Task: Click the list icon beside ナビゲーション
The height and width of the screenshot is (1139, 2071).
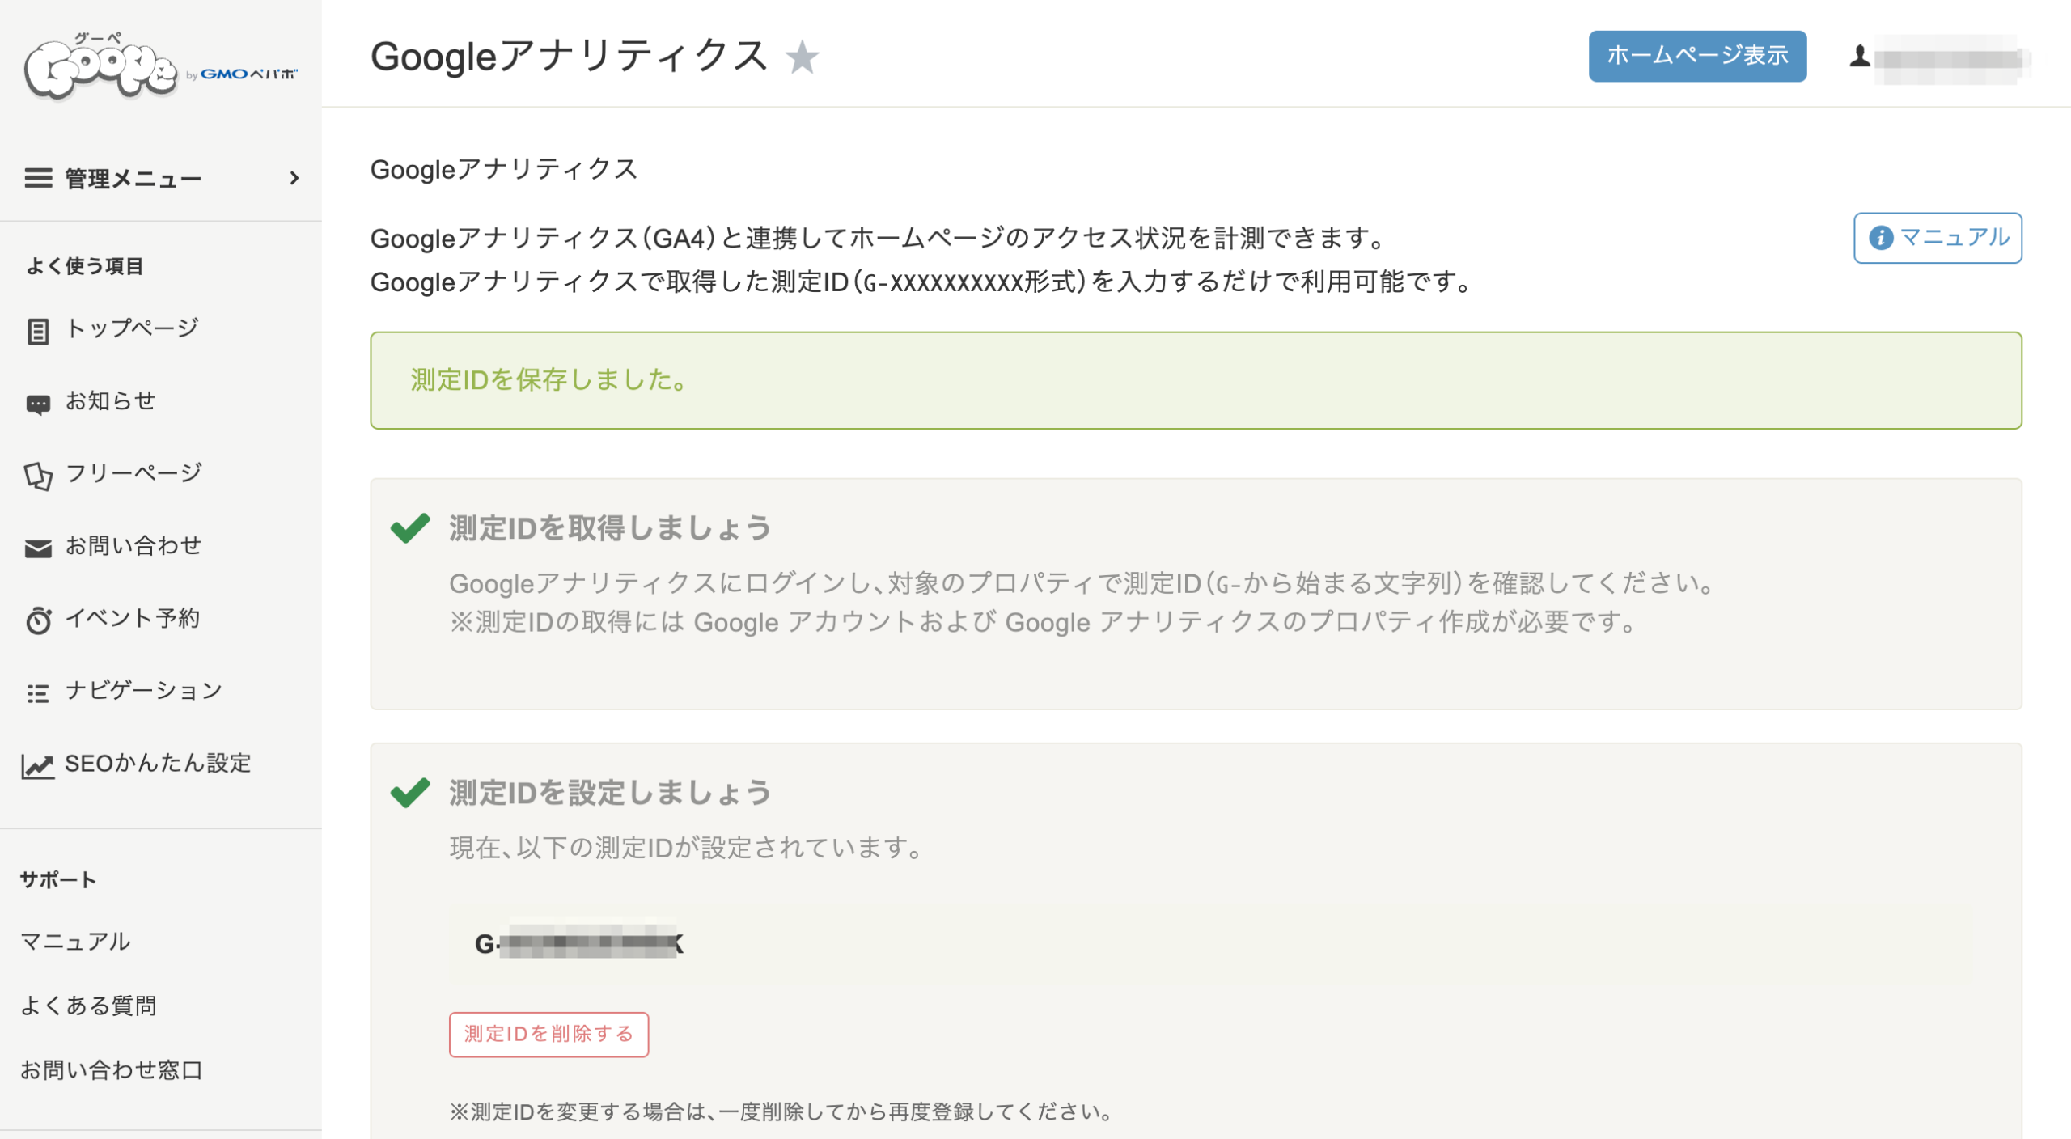Action: (x=38, y=693)
